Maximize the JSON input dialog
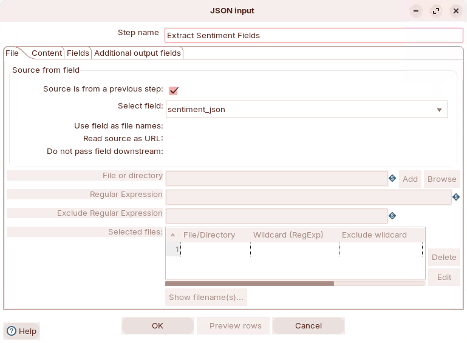The width and height of the screenshot is (467, 343). (435, 11)
